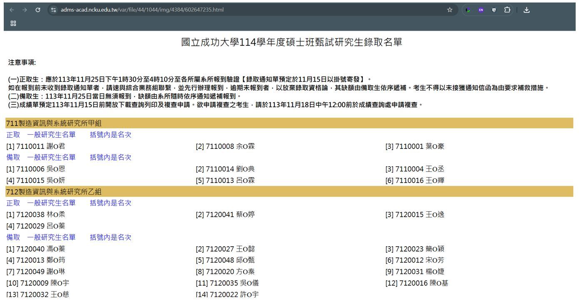579x304 pixels.
Task: Reload the current page
Action: 38,10
